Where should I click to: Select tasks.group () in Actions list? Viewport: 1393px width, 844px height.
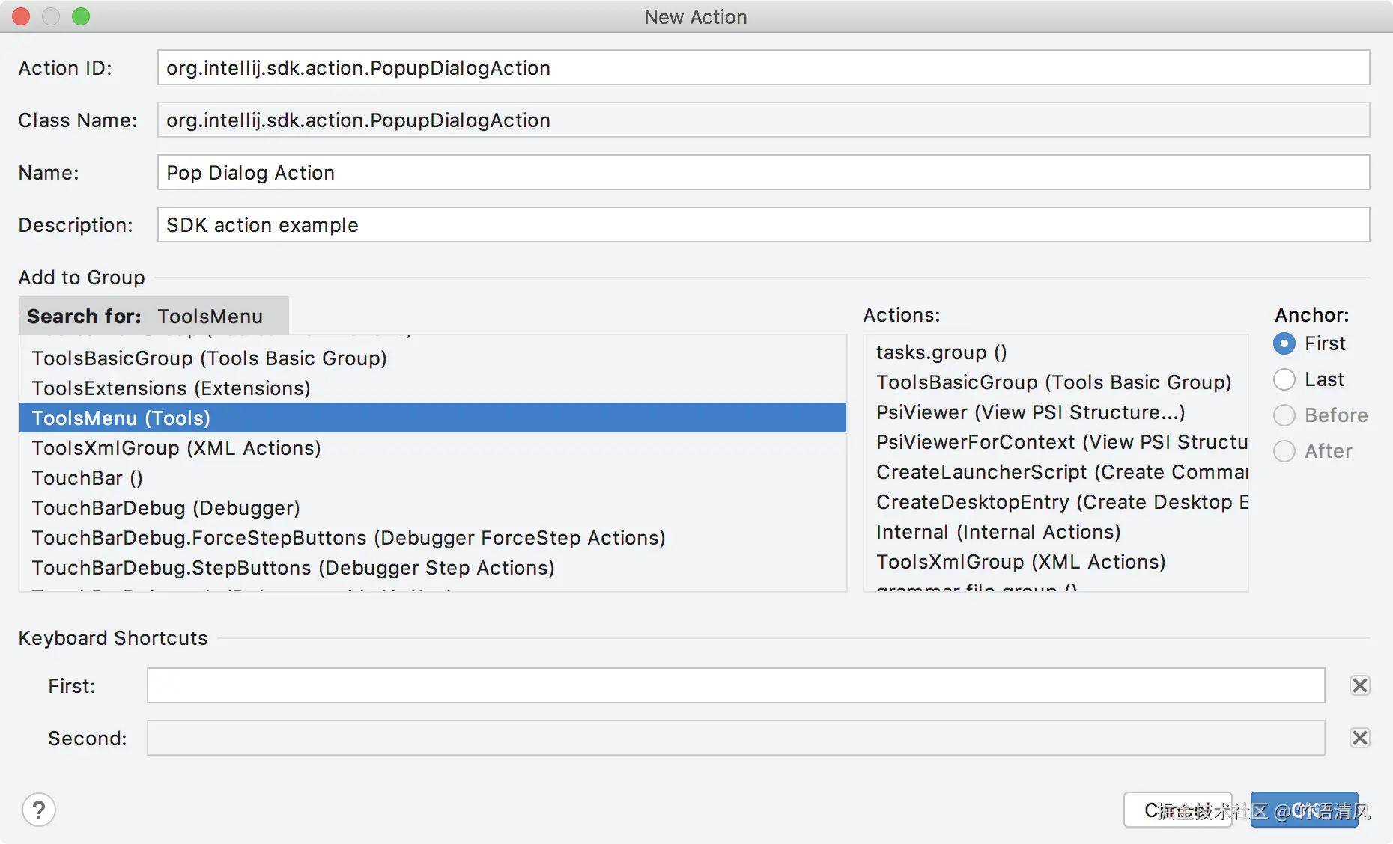pyautogui.click(x=1056, y=352)
